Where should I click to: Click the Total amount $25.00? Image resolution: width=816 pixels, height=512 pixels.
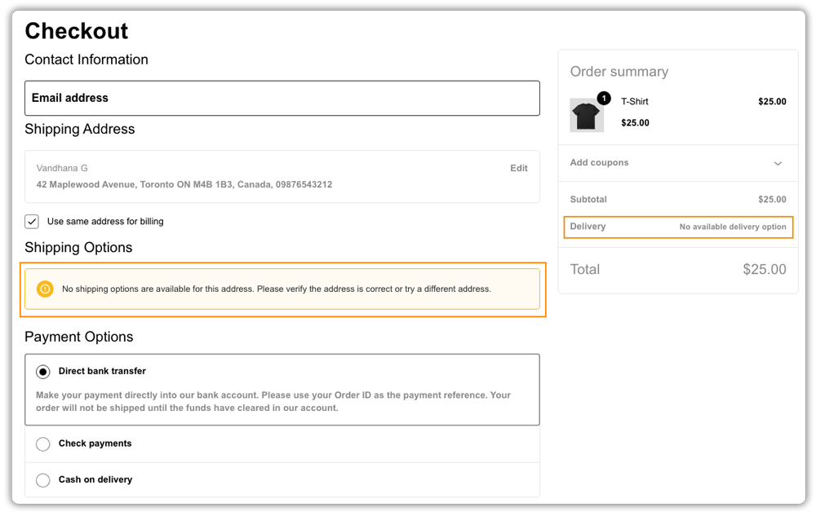click(764, 269)
